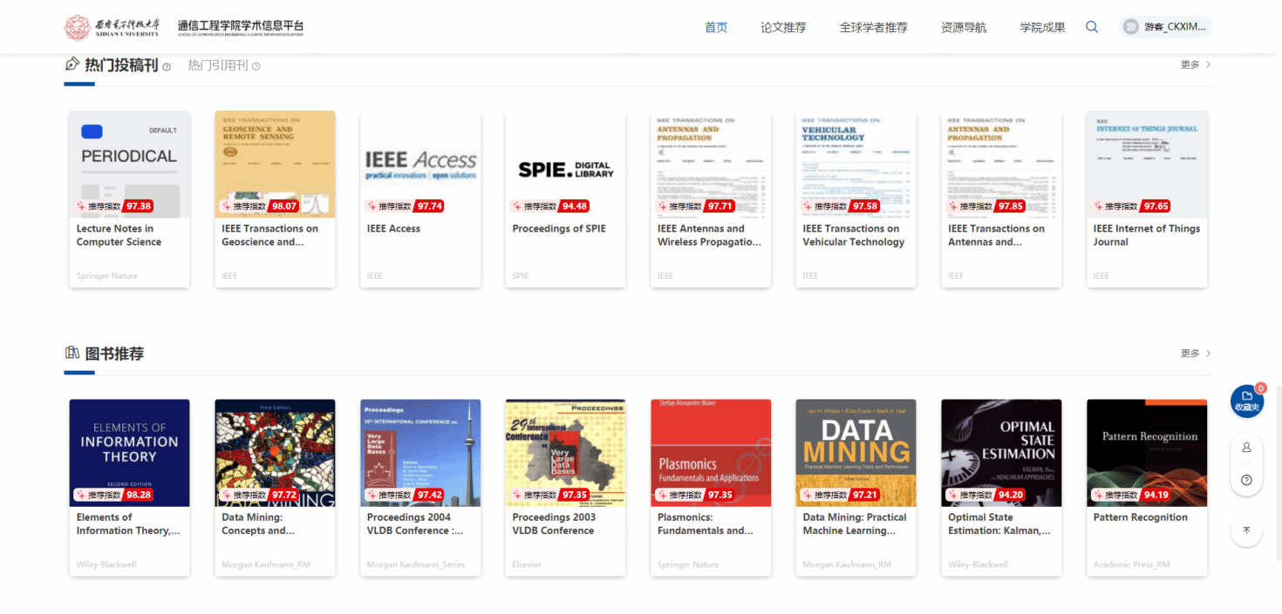Expand 更多 for 图书推荐 section
The height and width of the screenshot is (614, 1282).
[x=1195, y=353]
